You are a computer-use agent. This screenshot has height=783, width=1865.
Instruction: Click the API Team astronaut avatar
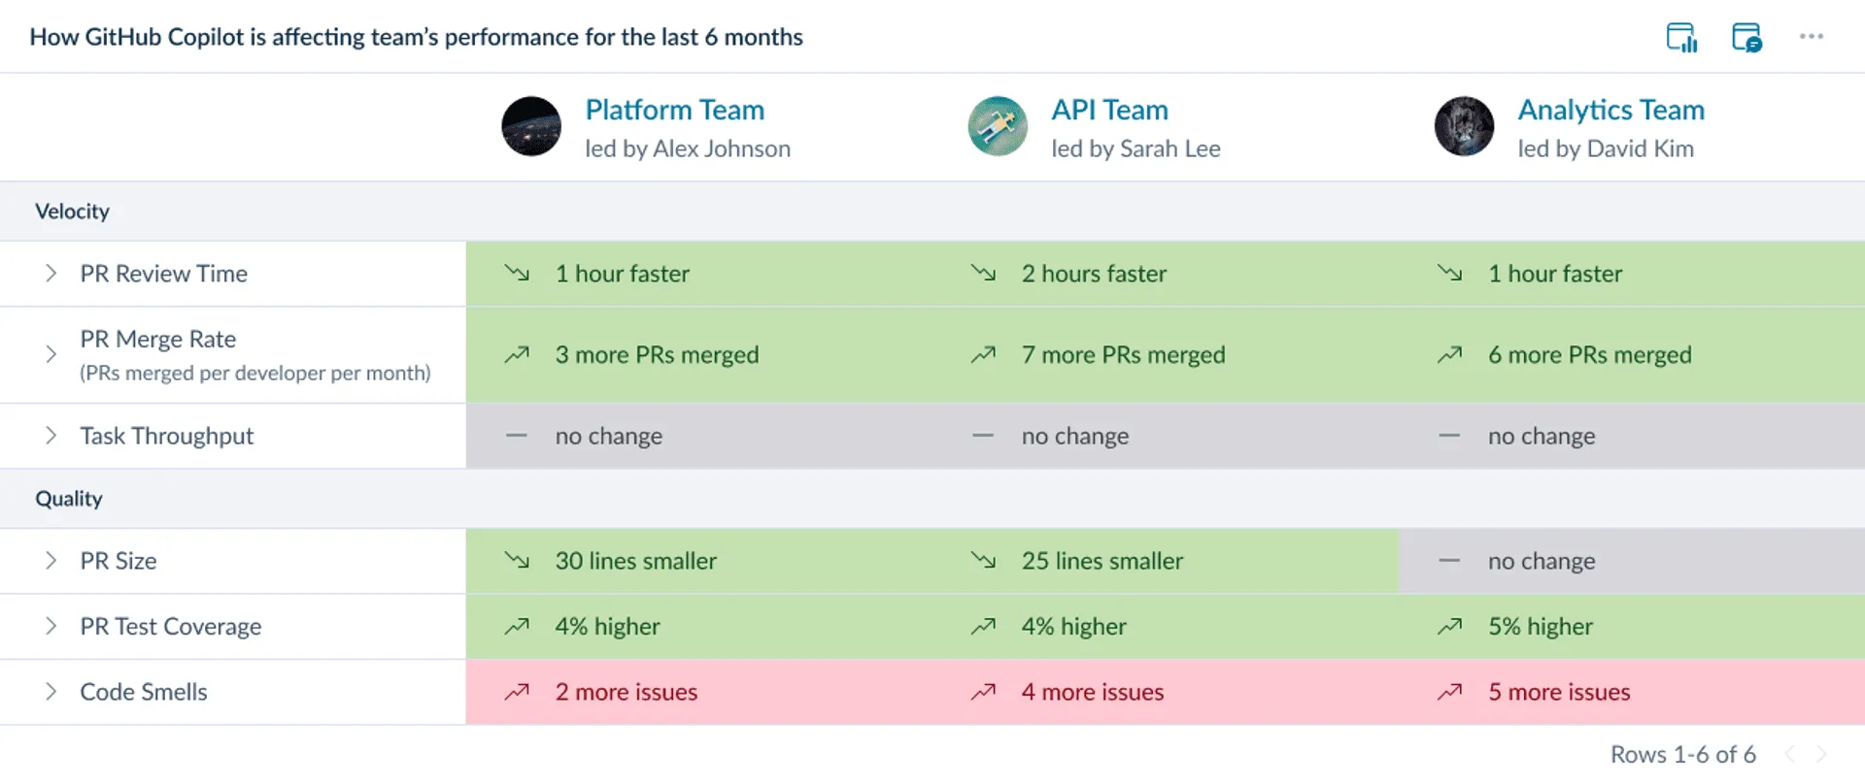coord(997,126)
